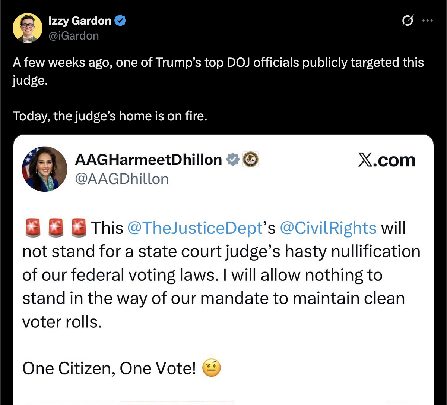This screenshot has height=405, width=447.
Task: Click the AAGHarmeetDhillon display name
Action: (148, 160)
